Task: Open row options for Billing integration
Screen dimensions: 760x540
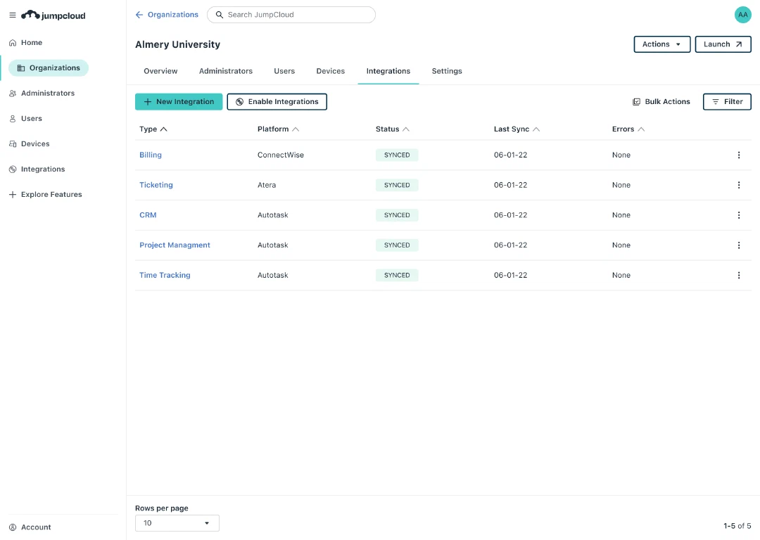Action: click(739, 155)
